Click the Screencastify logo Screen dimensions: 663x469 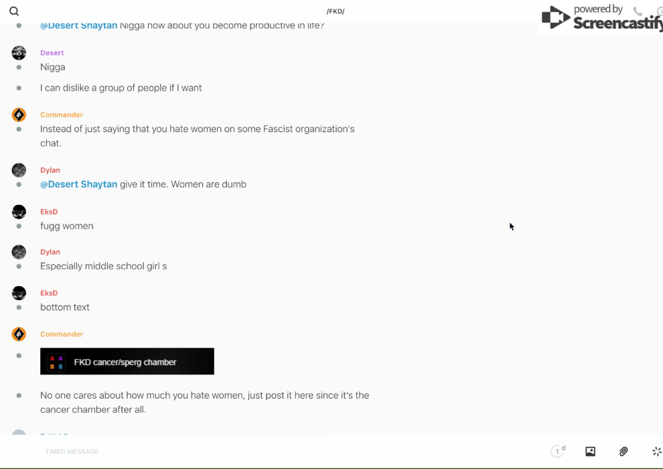[x=601, y=18]
